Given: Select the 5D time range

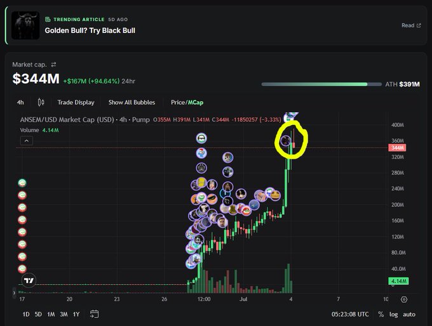Looking at the screenshot, I should tap(38, 314).
